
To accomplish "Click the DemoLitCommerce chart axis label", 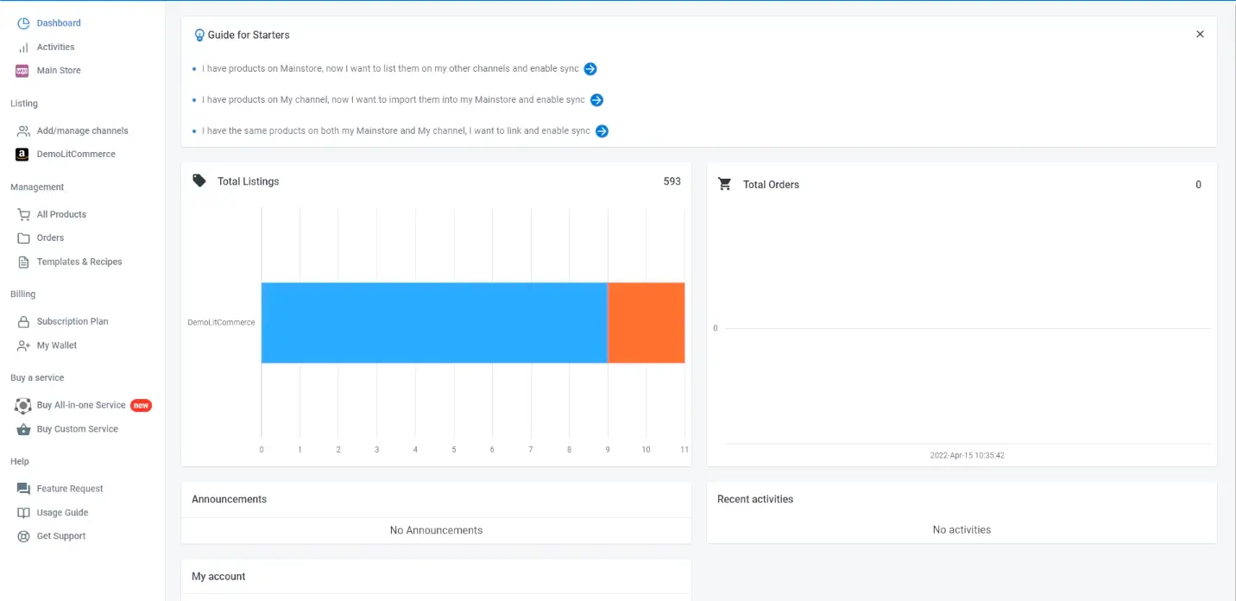I will (x=221, y=323).
